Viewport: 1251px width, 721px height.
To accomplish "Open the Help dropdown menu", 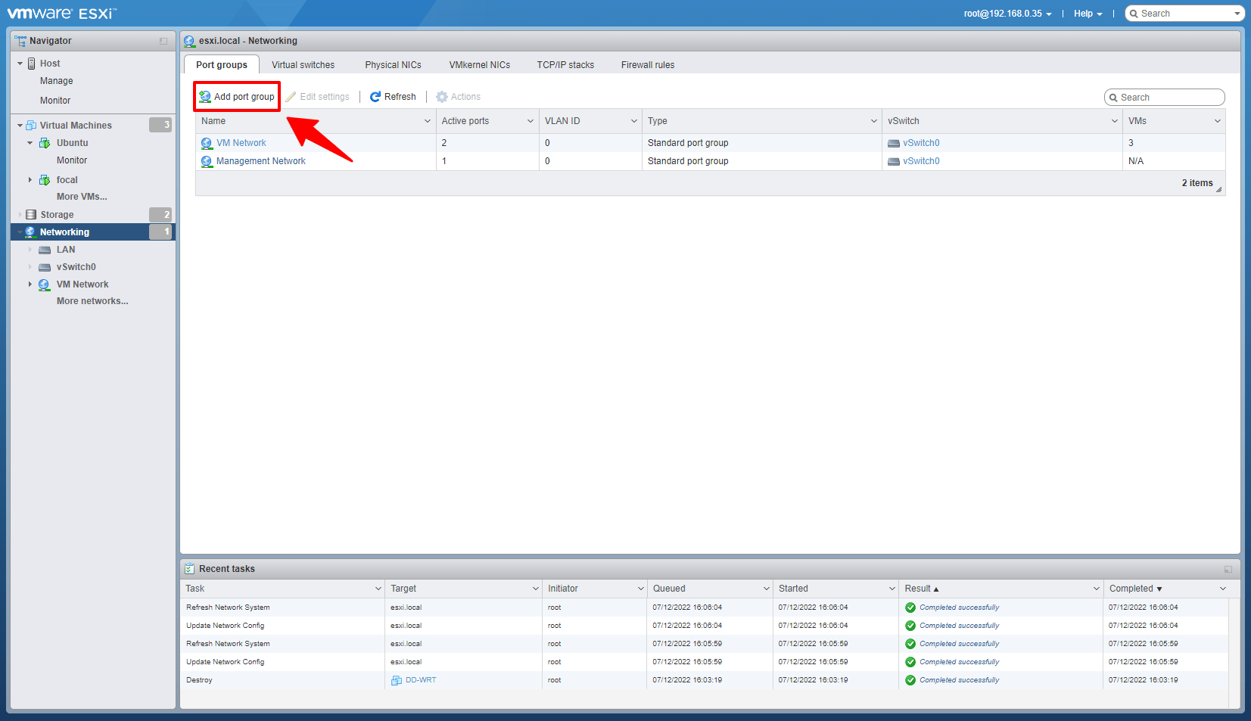I will [1088, 14].
